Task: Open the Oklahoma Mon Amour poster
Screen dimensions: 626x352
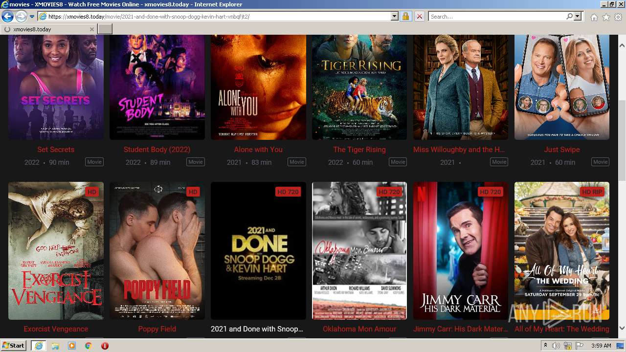Action: 359,251
